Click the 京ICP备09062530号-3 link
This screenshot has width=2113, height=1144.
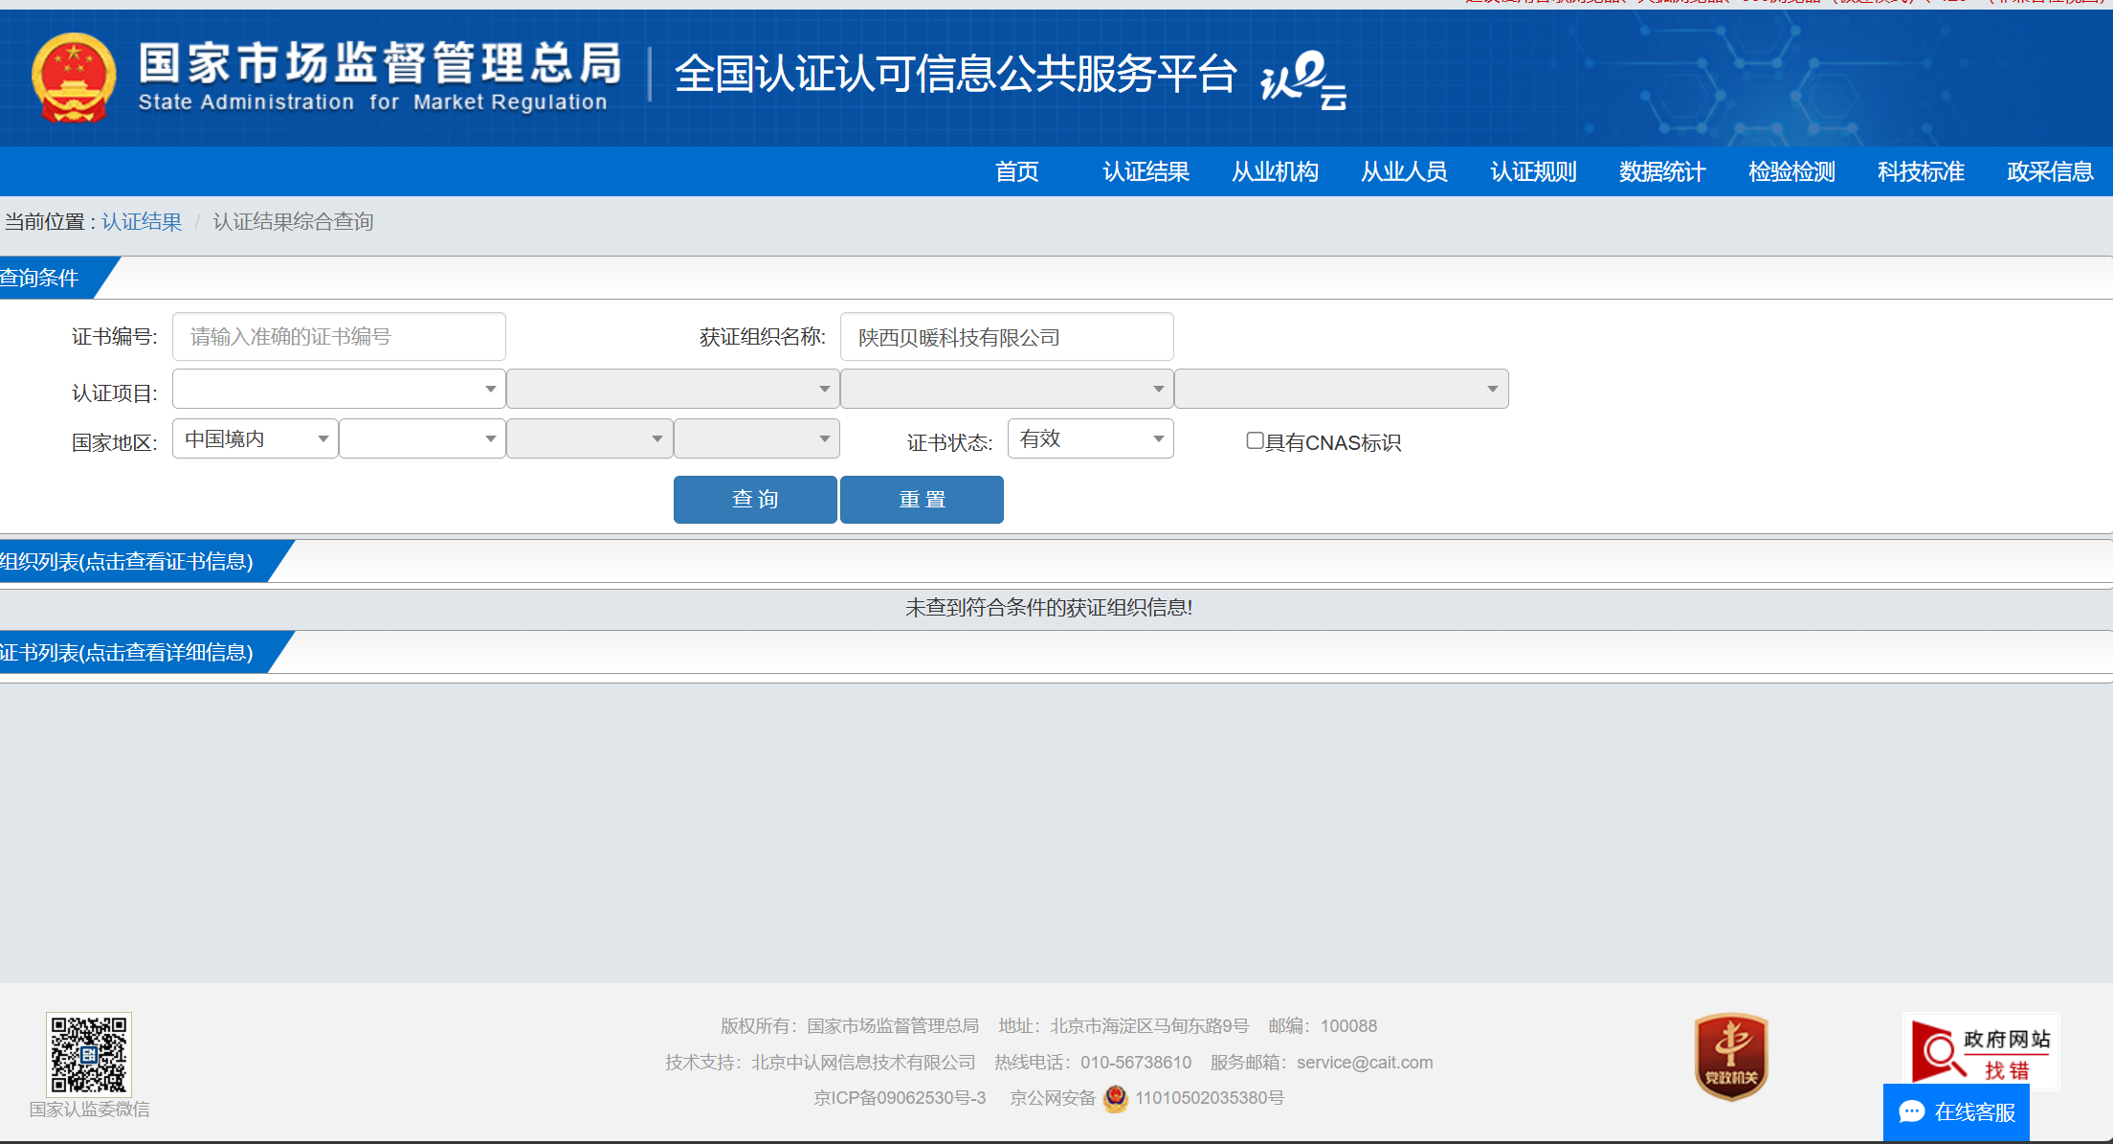(x=900, y=1098)
